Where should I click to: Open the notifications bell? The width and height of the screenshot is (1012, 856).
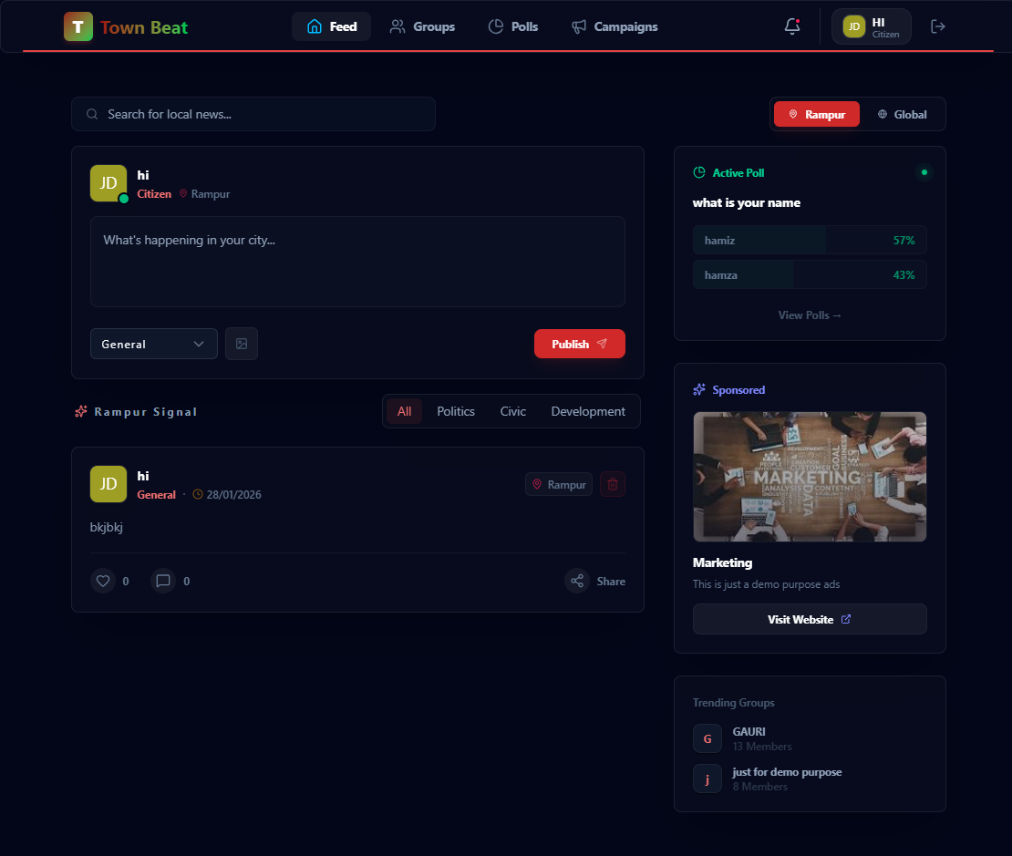[x=792, y=26]
